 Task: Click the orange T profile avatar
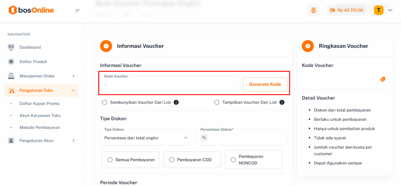[379, 10]
